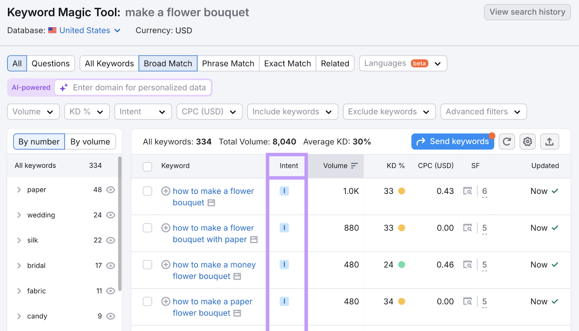Click the Send keywords button
Screen dimensions: 579x331
point(452,141)
